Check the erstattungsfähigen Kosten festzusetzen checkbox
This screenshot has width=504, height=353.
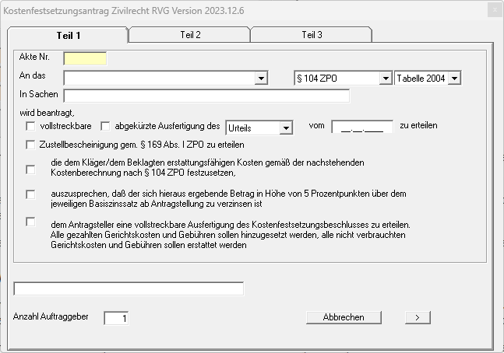(30, 170)
